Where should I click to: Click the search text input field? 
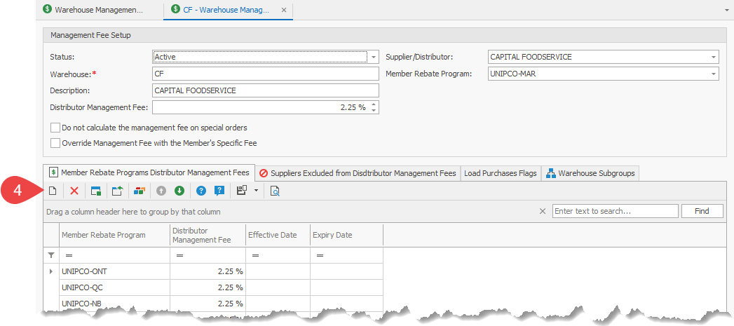click(615, 211)
